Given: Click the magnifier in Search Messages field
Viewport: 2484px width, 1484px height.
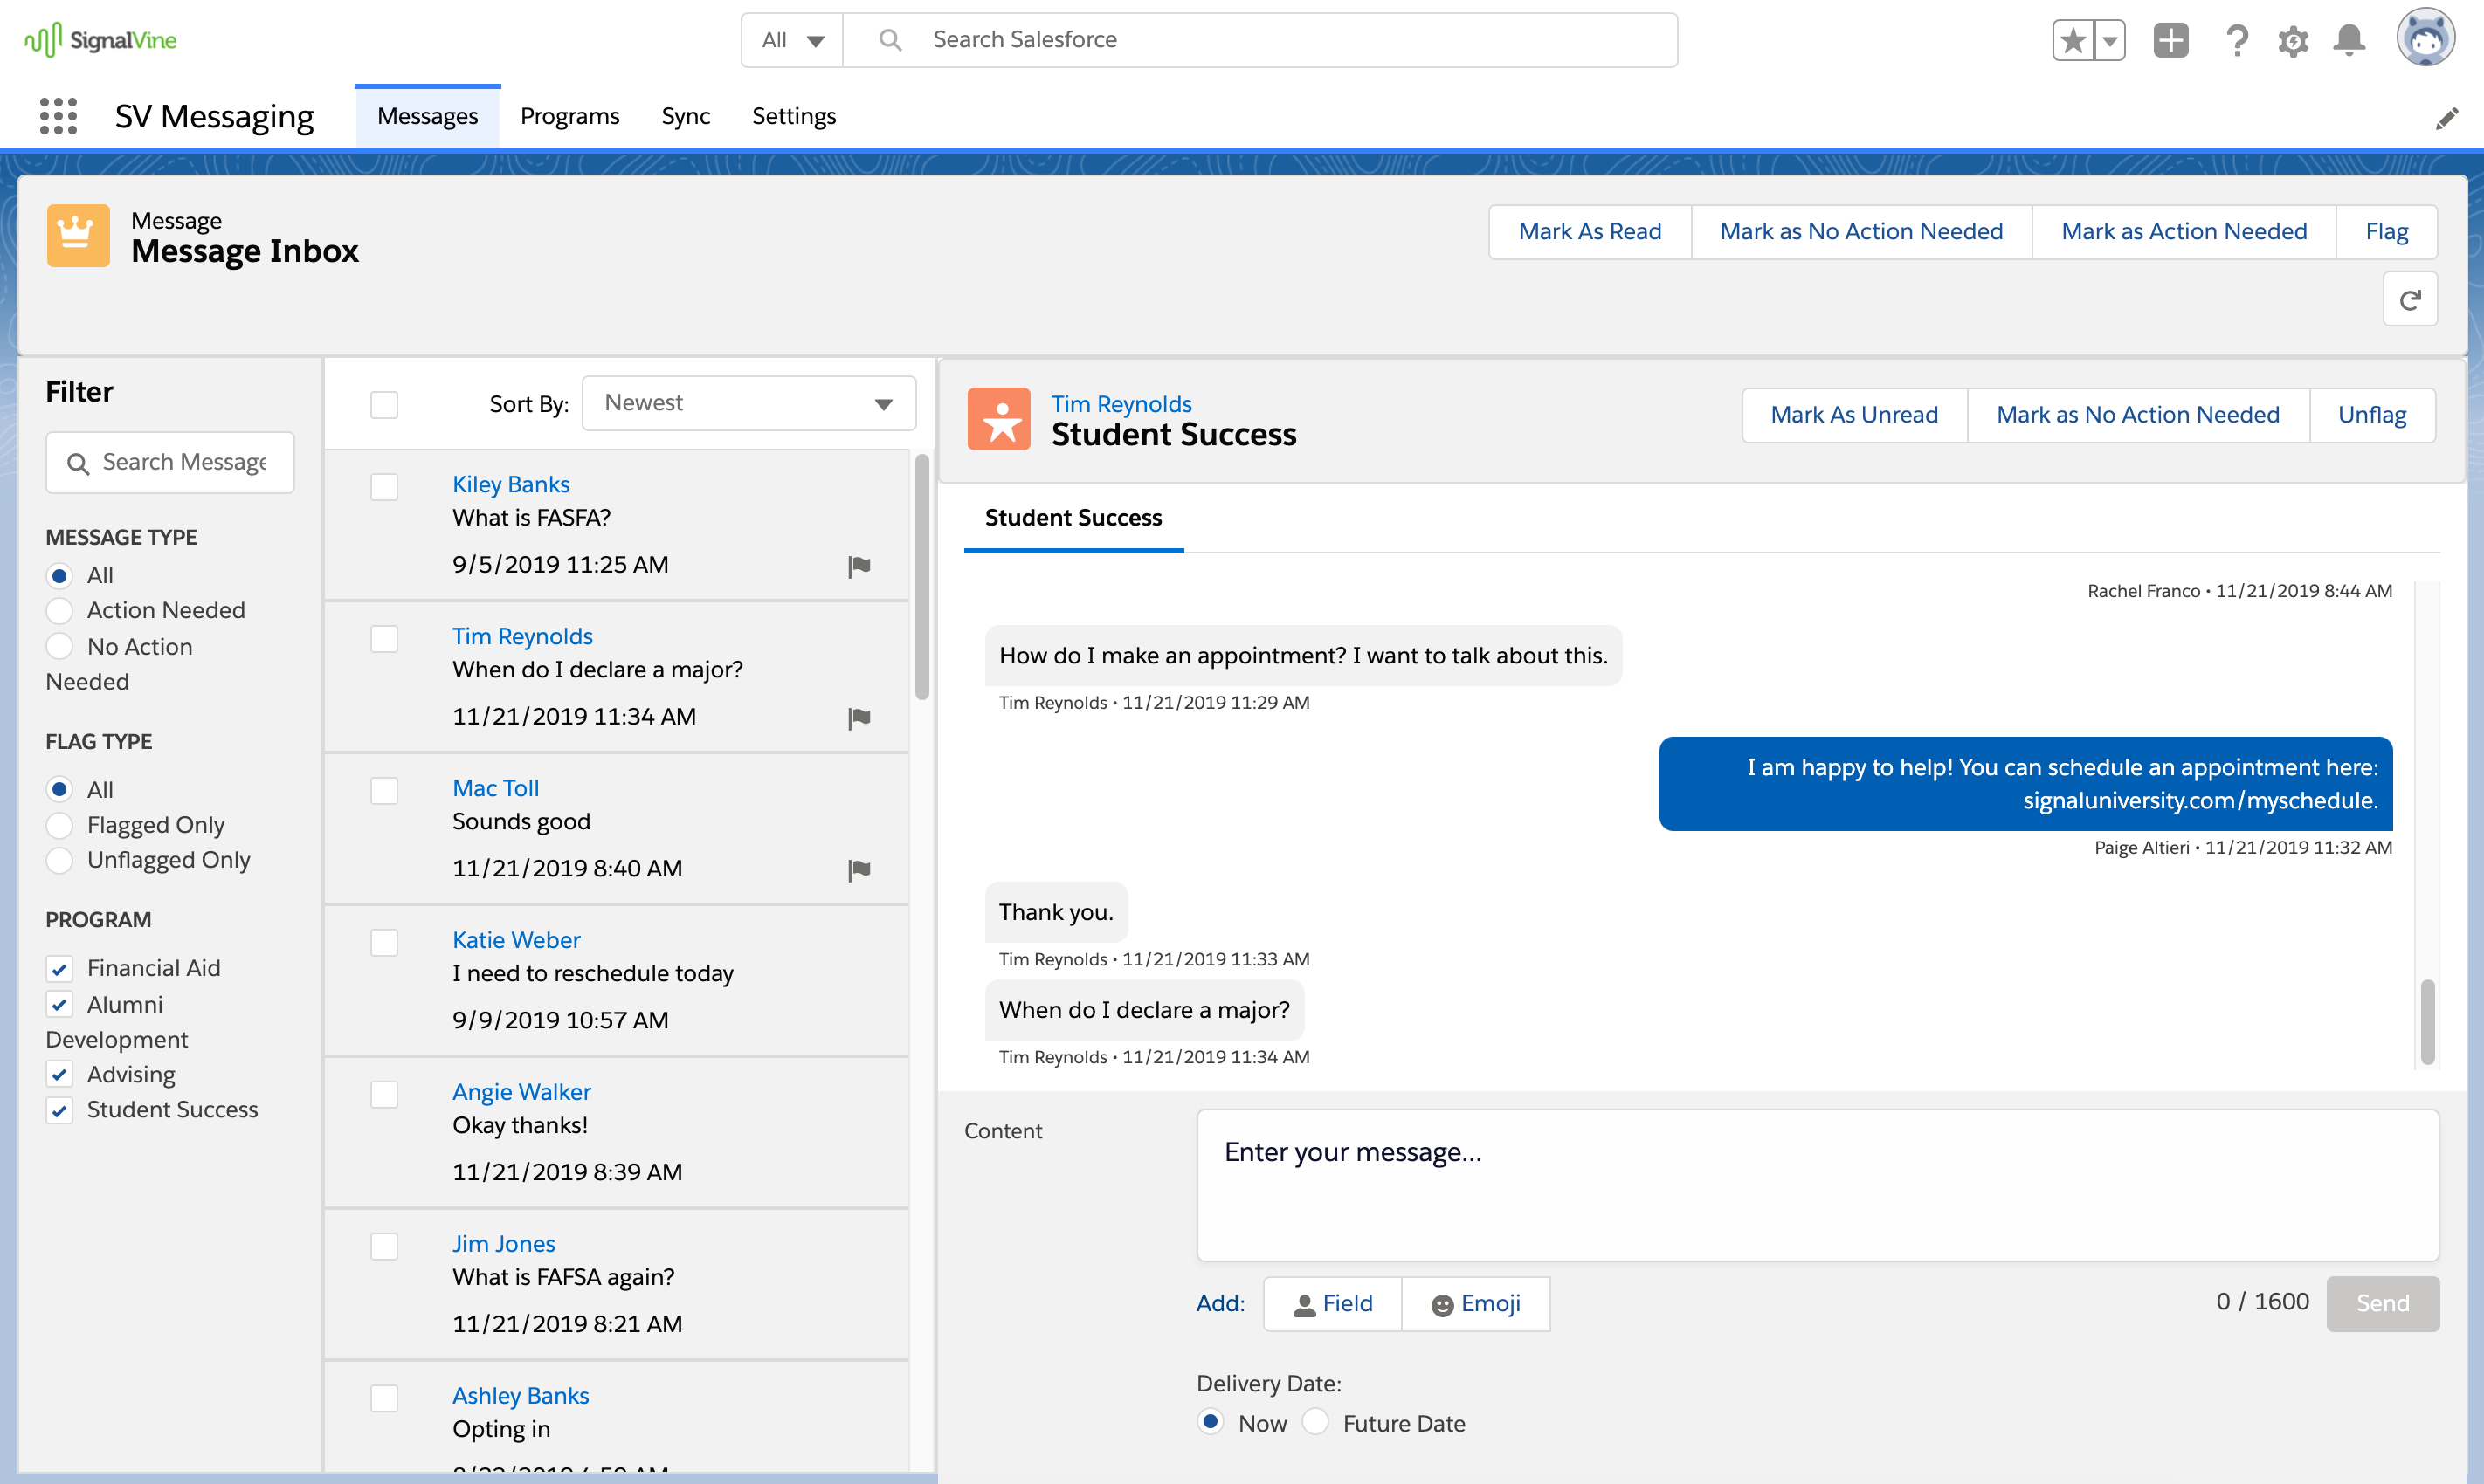Looking at the screenshot, I should click(x=77, y=463).
